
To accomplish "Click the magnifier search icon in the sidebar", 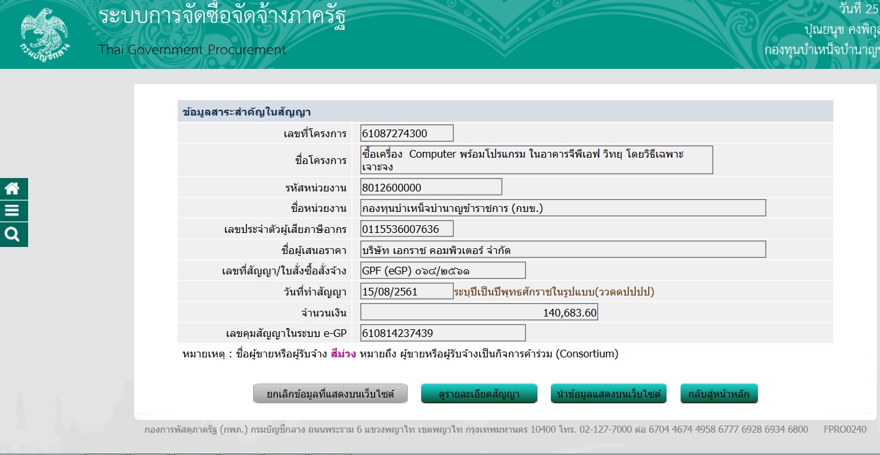I will (x=13, y=234).
